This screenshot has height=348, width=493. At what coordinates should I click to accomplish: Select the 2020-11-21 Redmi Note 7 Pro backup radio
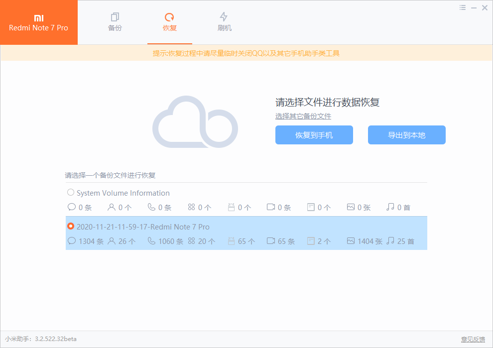pyautogui.click(x=71, y=226)
